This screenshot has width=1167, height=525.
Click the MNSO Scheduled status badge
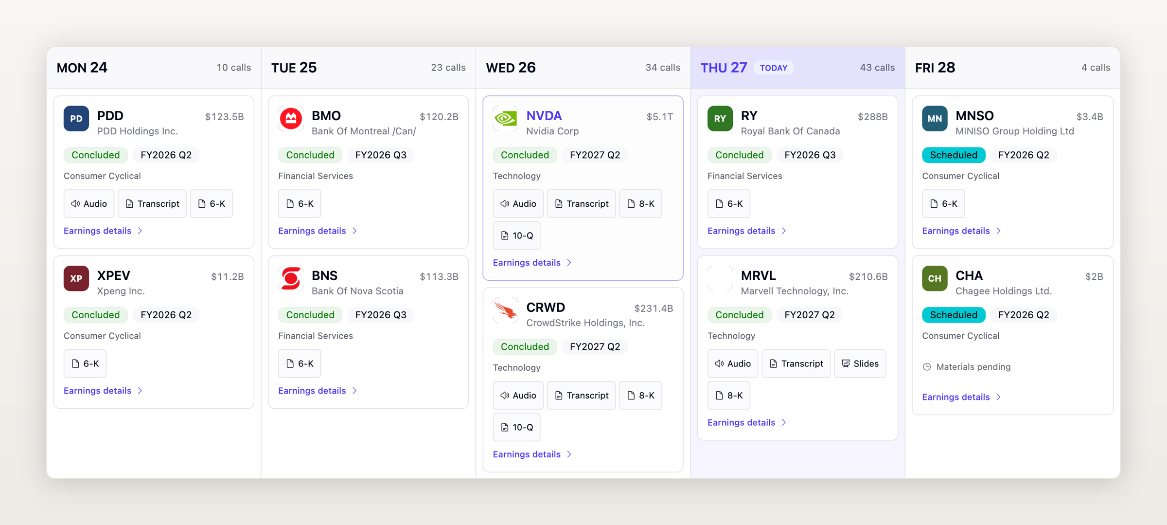point(954,155)
